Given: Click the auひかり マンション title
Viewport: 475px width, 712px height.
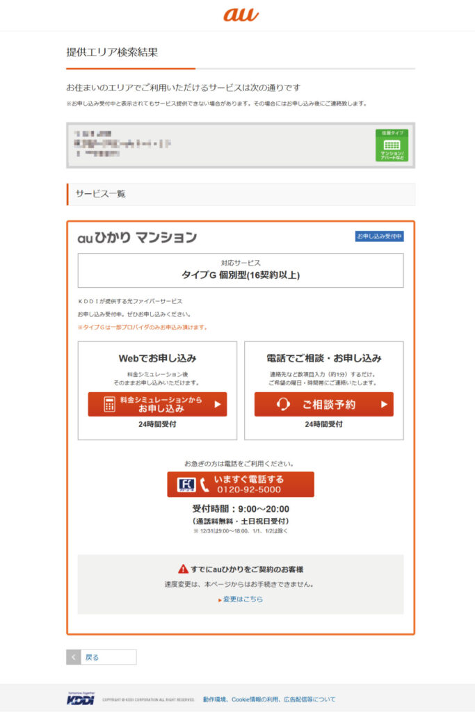Looking at the screenshot, I should pos(137,238).
